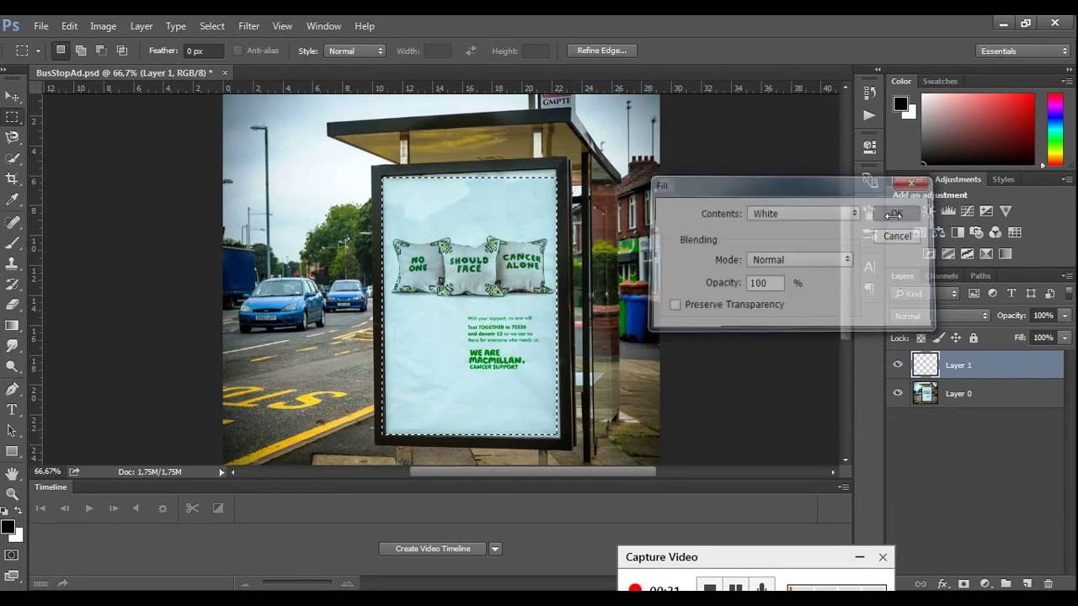The width and height of the screenshot is (1078, 606).
Task: Toggle Lock transparent pixels for layer
Action: point(921,338)
